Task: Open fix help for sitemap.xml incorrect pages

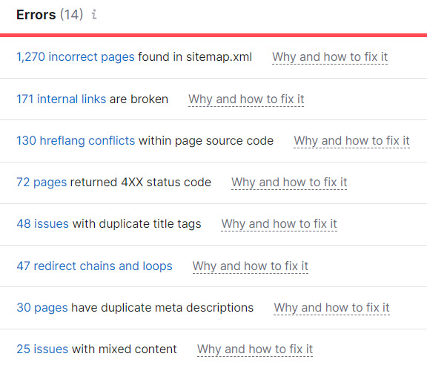Action: [x=330, y=57]
